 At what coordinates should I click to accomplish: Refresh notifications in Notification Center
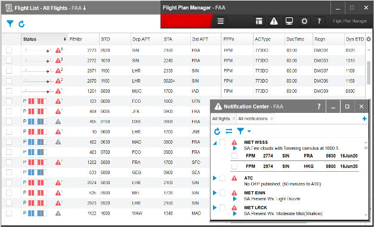tap(217, 131)
